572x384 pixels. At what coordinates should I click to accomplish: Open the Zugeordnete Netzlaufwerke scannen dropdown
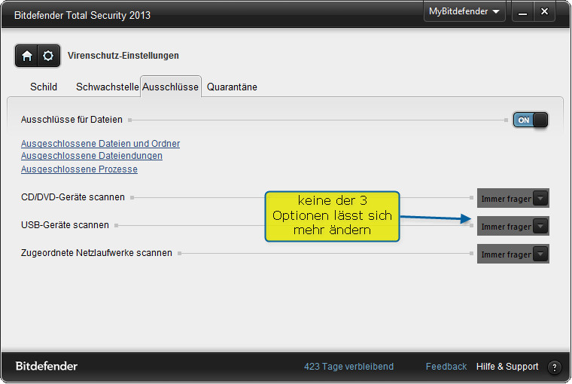513,254
